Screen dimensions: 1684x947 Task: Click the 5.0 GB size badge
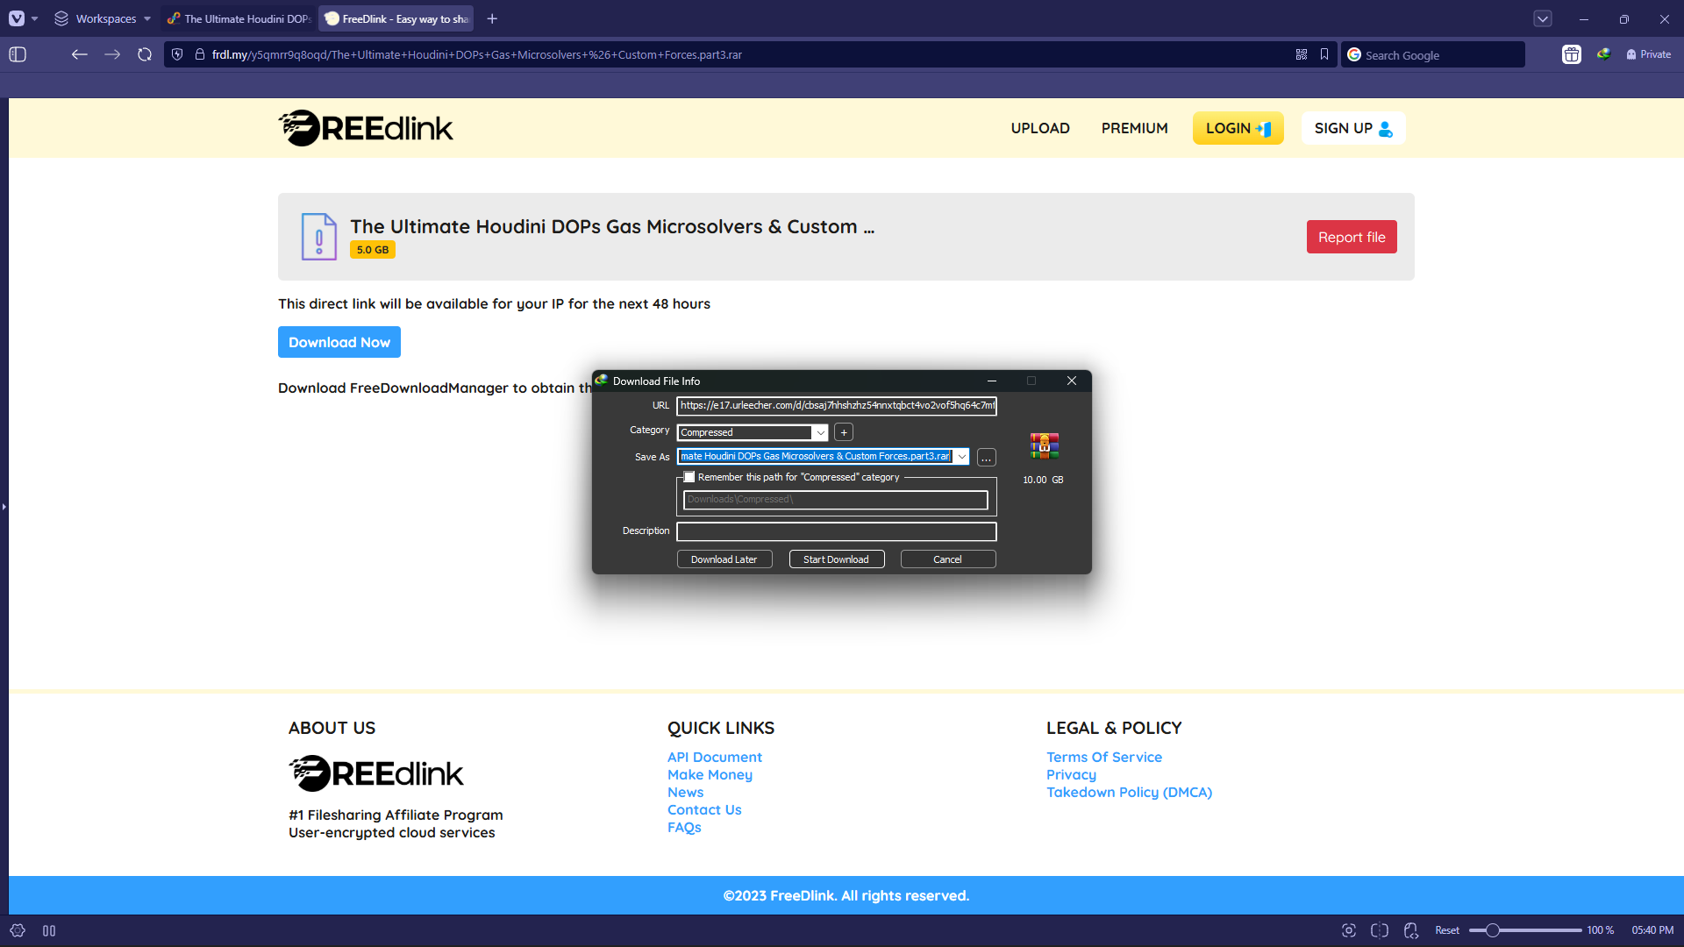[373, 250]
